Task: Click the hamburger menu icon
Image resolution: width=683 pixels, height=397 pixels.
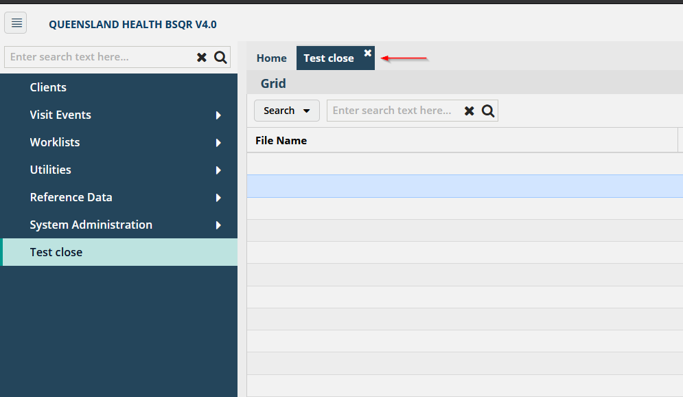Action: point(16,23)
